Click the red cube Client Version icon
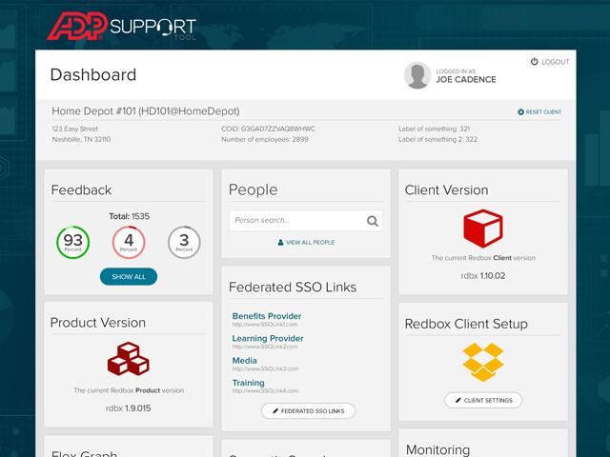Screen dimensions: 610x457 point(483,228)
